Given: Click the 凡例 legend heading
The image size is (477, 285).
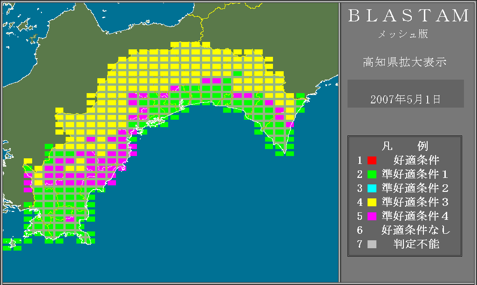Looking at the screenshot, I should click(405, 146).
